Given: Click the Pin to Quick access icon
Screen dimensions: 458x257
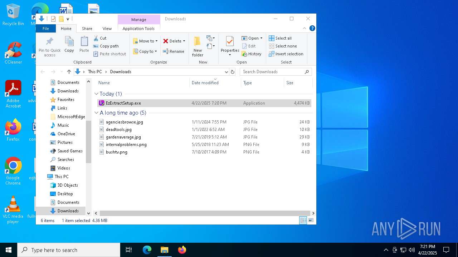Looking at the screenshot, I should [x=50, y=42].
